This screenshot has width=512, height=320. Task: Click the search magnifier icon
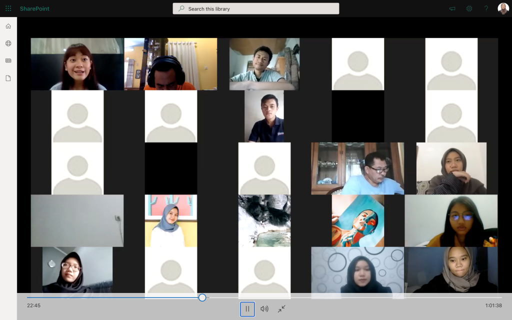181,8
